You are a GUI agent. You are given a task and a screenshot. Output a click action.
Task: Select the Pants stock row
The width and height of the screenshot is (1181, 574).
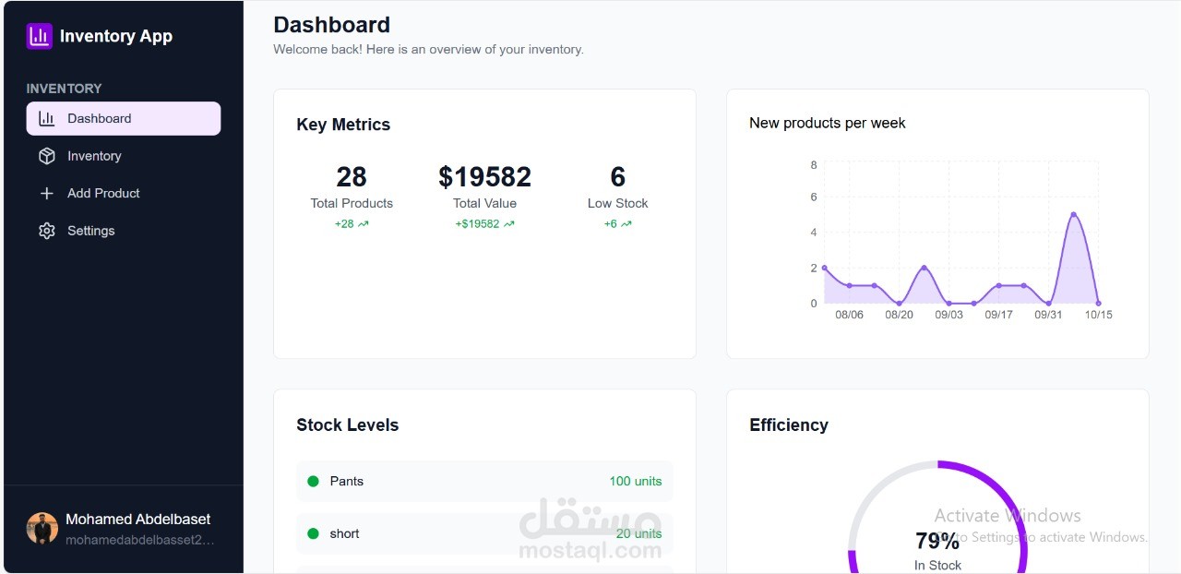coord(484,481)
